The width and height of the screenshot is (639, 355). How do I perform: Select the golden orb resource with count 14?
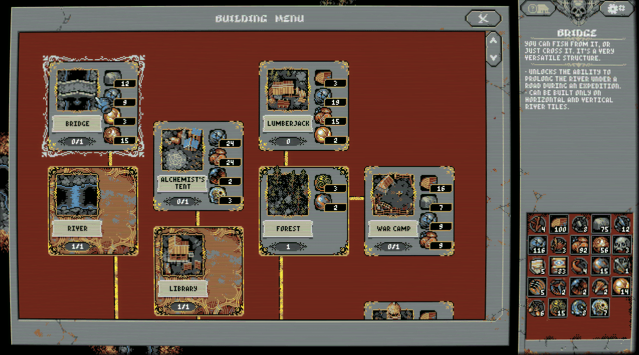coord(621,286)
